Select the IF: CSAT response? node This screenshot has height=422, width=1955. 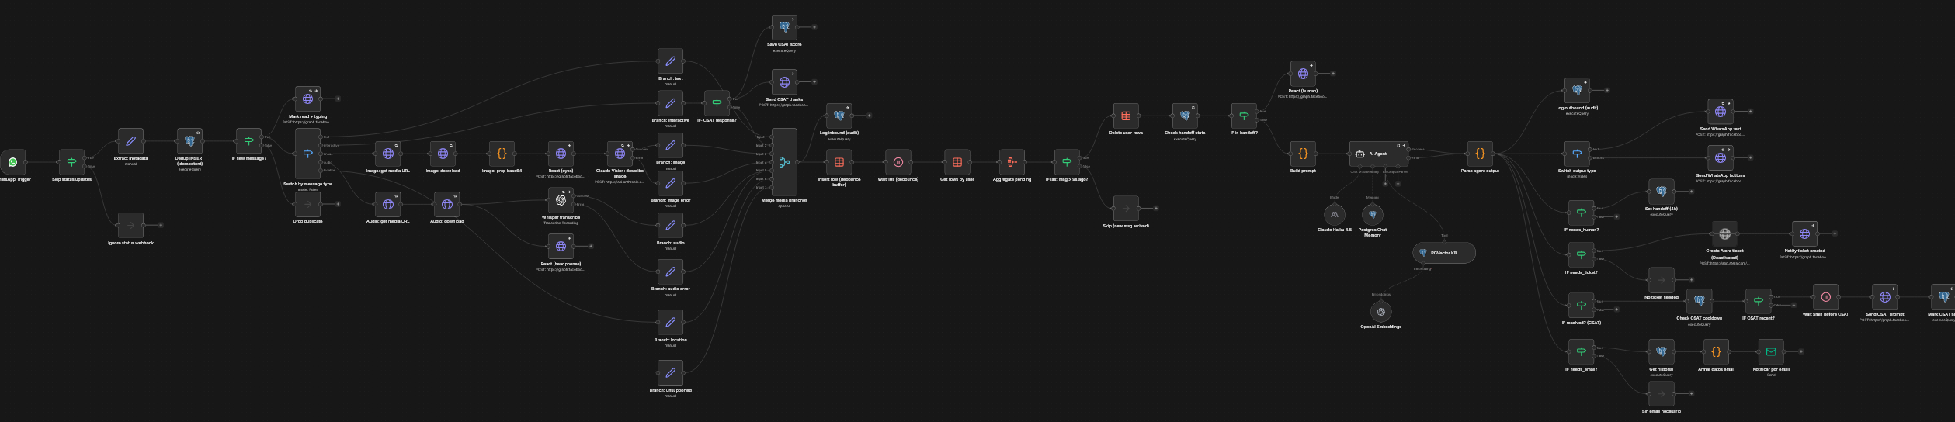coord(717,103)
